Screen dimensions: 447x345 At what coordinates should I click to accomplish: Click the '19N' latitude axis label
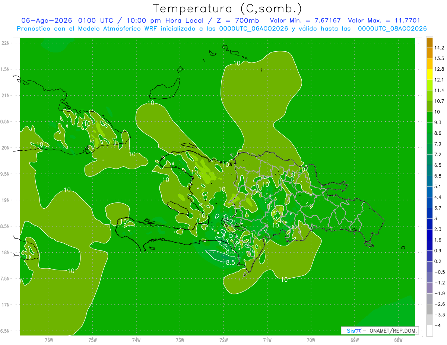click(6, 200)
